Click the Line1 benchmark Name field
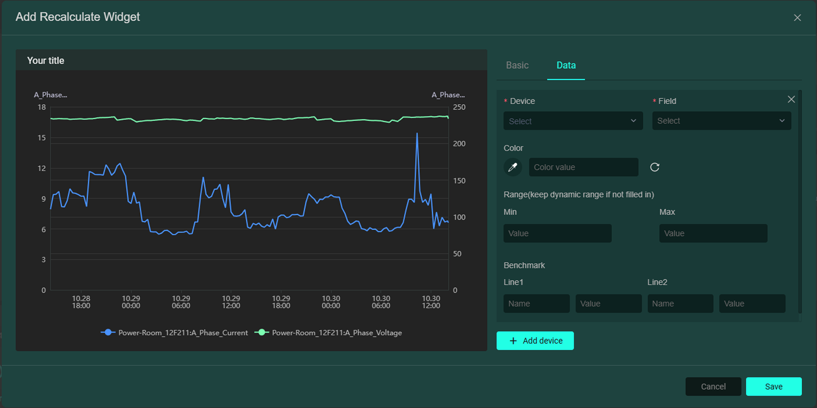Image resolution: width=817 pixels, height=408 pixels. (x=536, y=303)
